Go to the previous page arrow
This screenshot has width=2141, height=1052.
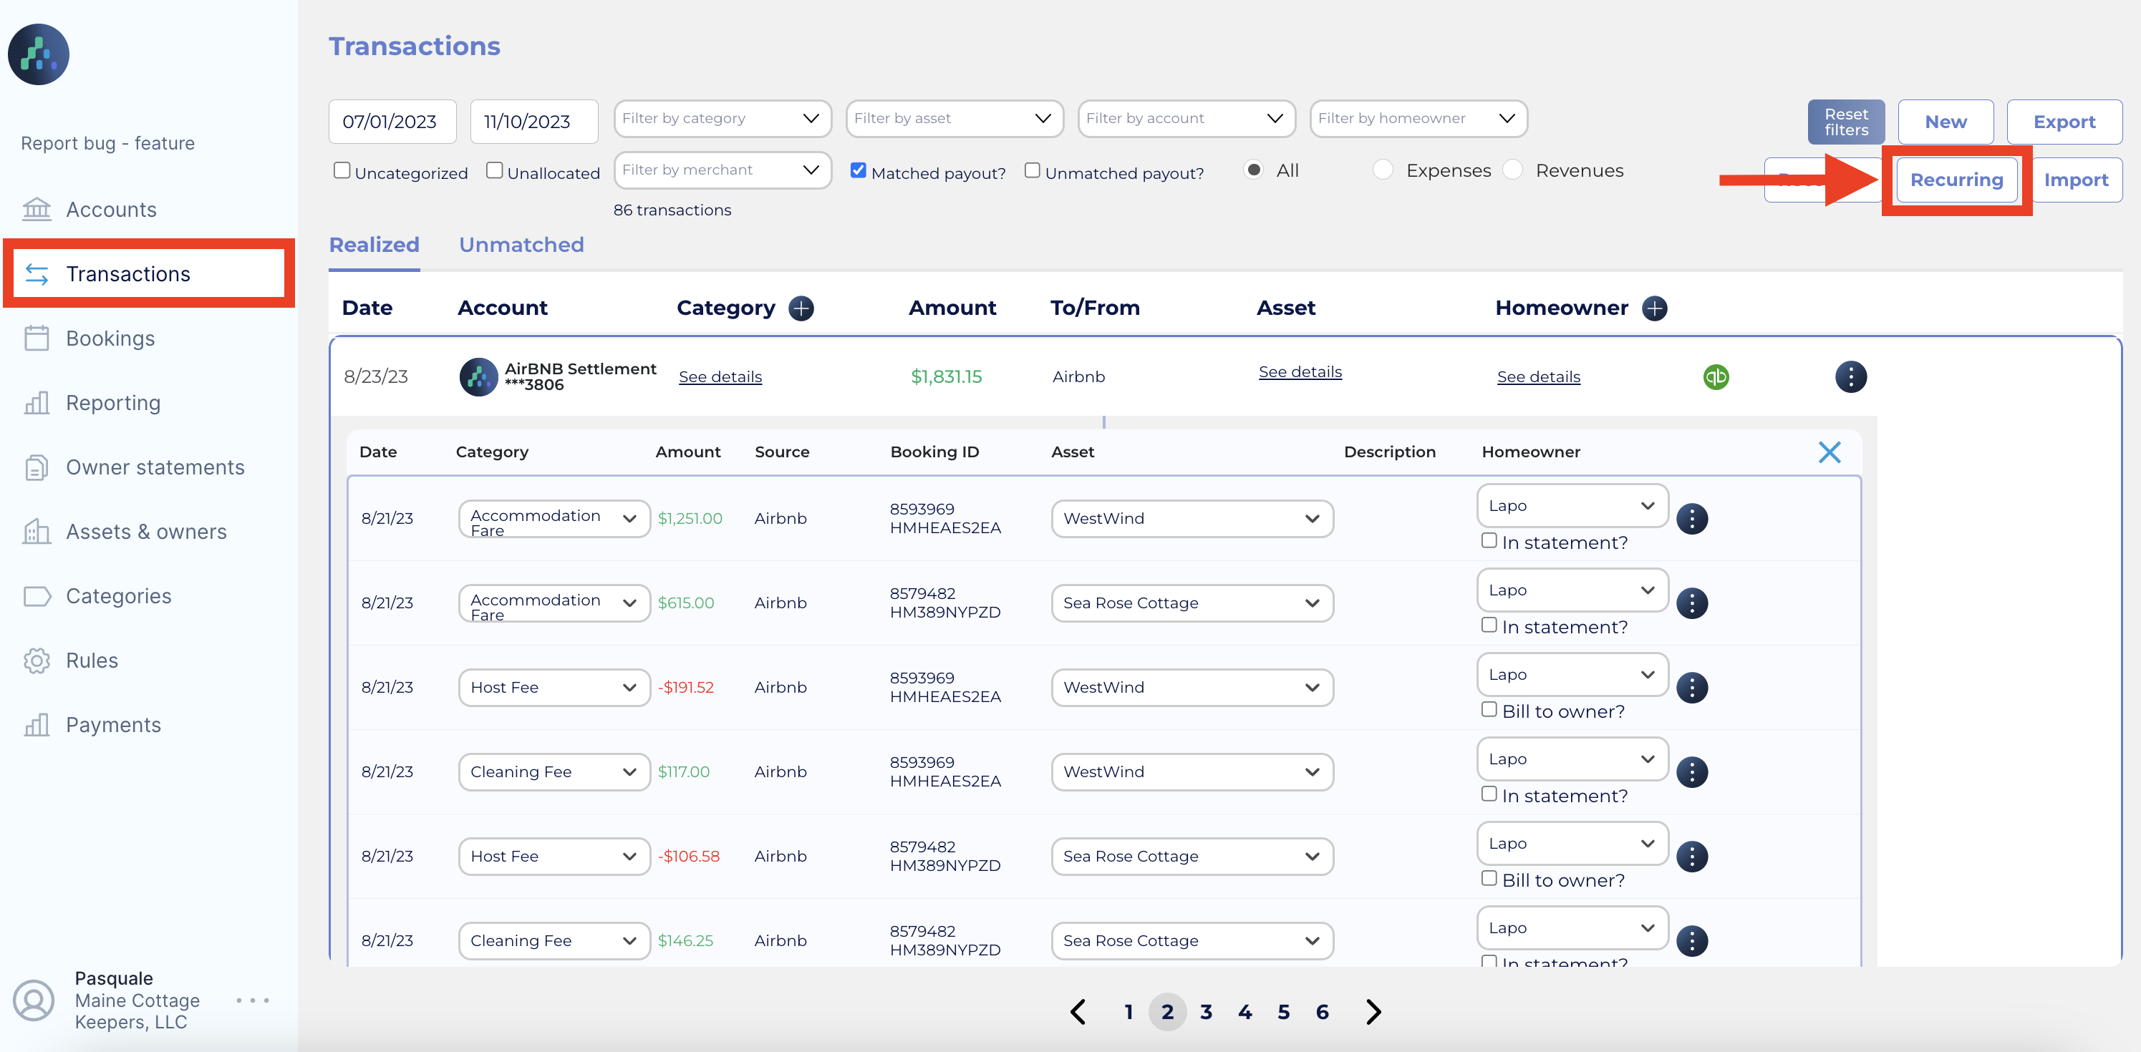(1078, 1012)
